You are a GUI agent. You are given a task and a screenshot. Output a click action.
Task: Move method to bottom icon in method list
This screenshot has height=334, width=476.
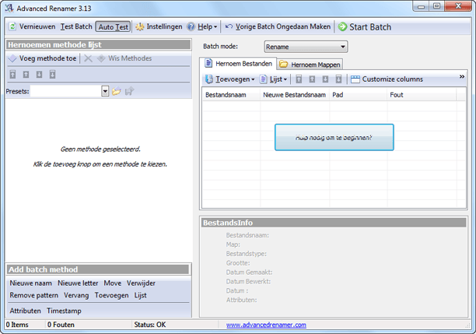pos(53,74)
